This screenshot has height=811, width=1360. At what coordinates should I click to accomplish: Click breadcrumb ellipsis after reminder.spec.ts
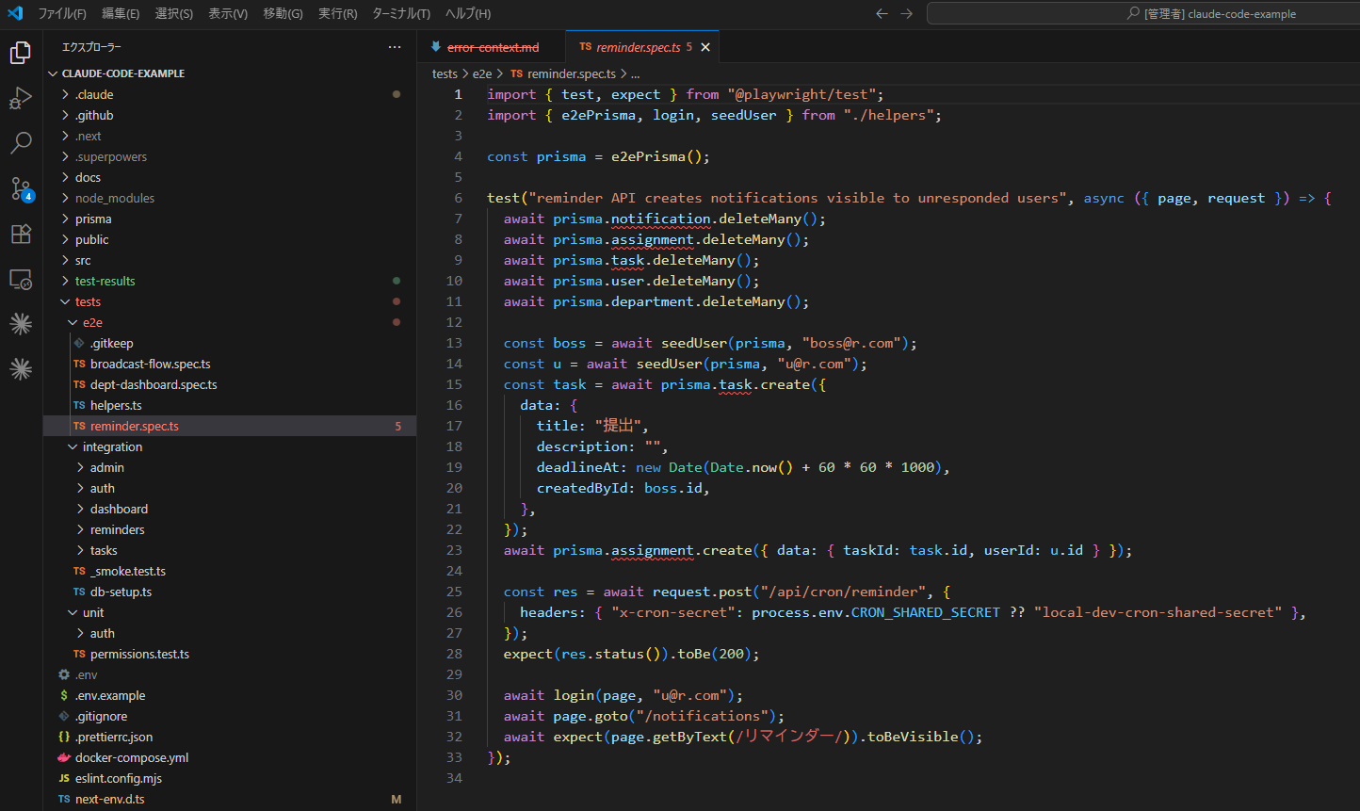pos(636,73)
